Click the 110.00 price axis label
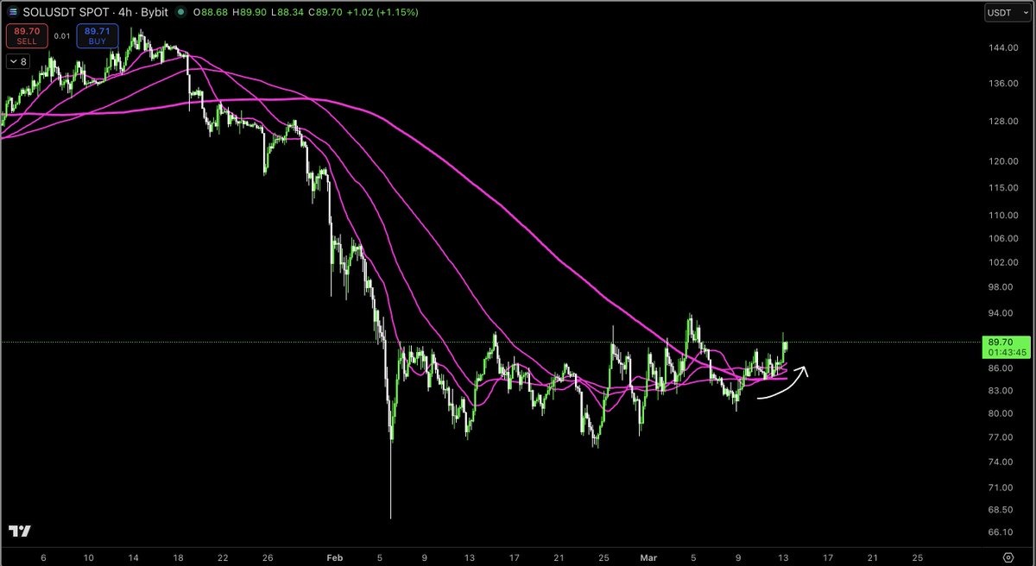 1004,215
